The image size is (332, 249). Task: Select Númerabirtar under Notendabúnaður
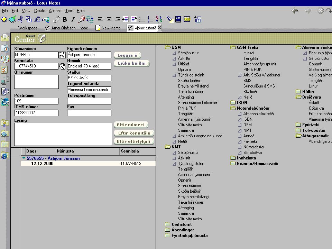click(254, 147)
